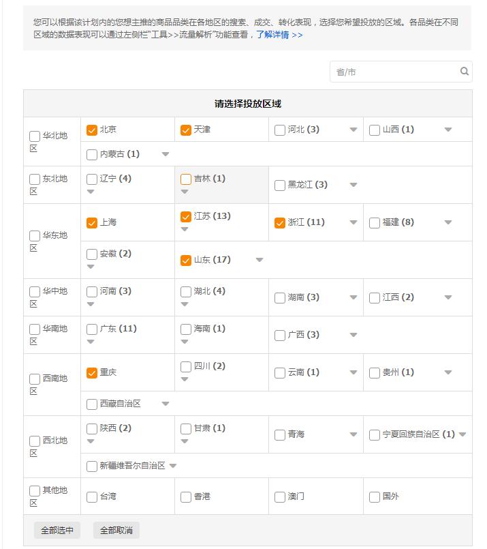The width and height of the screenshot is (487, 549).
Task: Expand the 湖南 (3) dropdown arrow
Action: (354, 297)
